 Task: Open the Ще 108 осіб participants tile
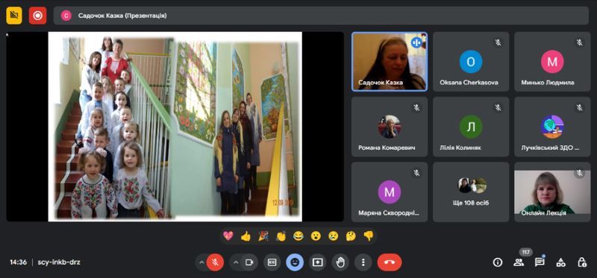click(471, 192)
